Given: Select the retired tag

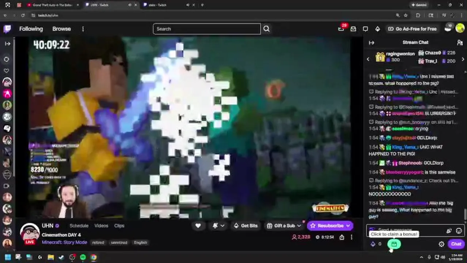Looking at the screenshot, I should pos(98,243).
